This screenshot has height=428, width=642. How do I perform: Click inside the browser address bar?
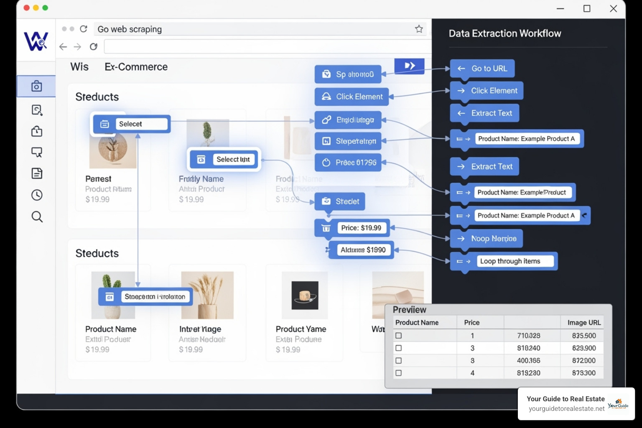pos(267,46)
